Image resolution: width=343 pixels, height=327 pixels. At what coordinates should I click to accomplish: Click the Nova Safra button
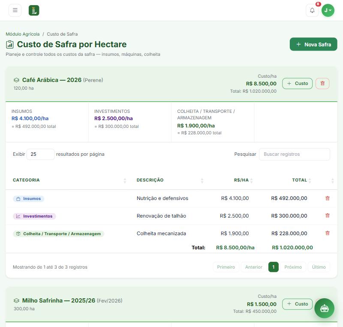(x=313, y=45)
